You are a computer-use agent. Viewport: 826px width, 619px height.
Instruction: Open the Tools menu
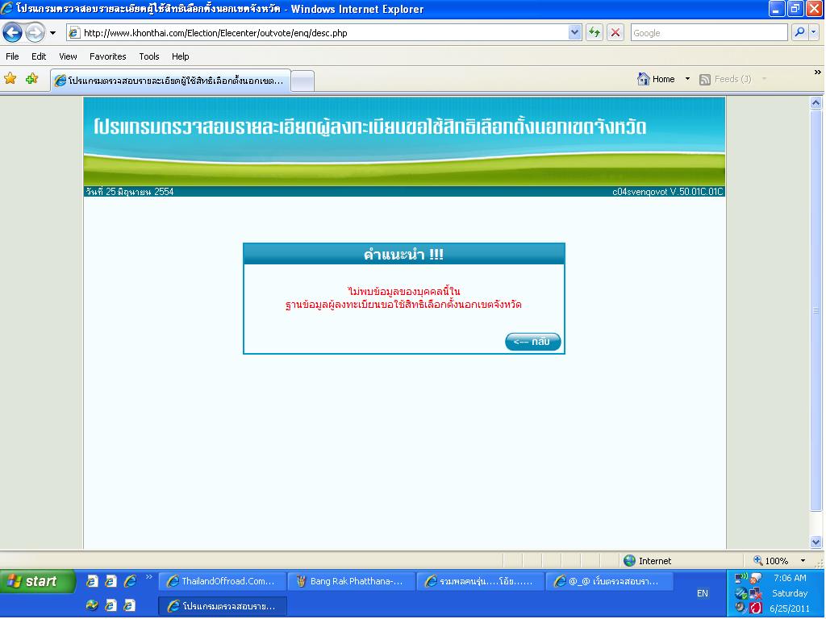(148, 56)
